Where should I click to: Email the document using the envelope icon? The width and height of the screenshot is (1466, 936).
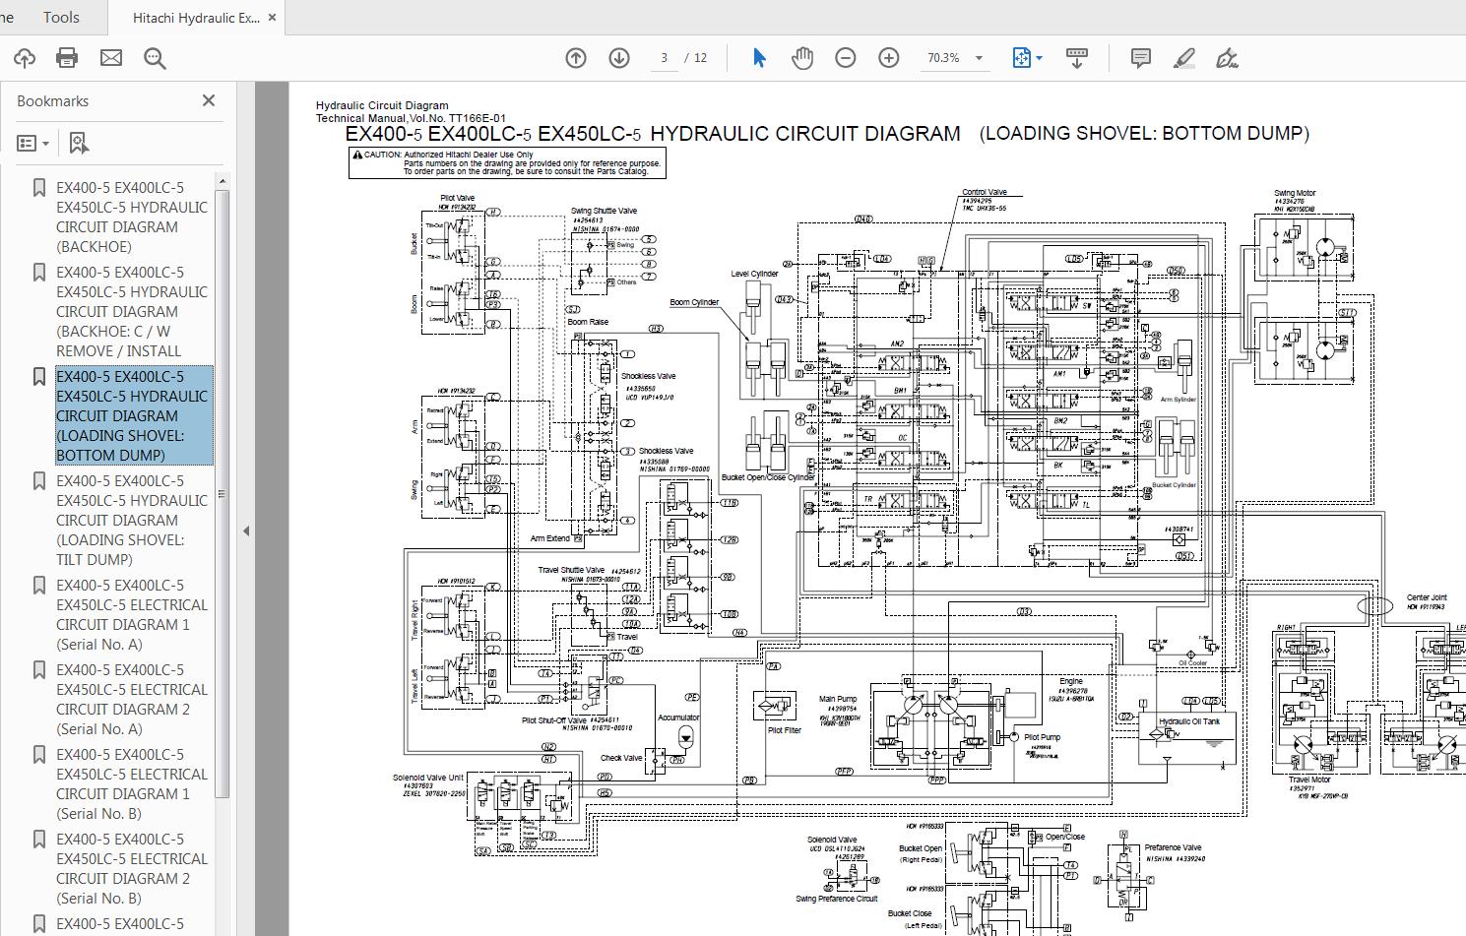point(110,57)
